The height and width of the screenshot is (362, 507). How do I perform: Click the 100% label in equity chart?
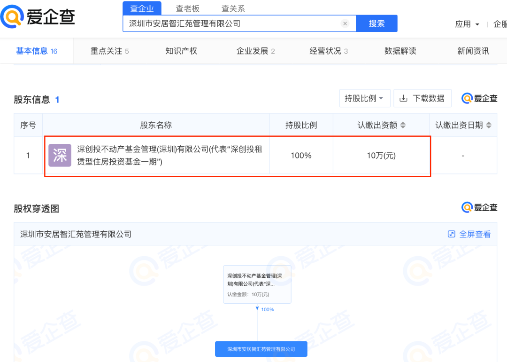tap(268, 309)
